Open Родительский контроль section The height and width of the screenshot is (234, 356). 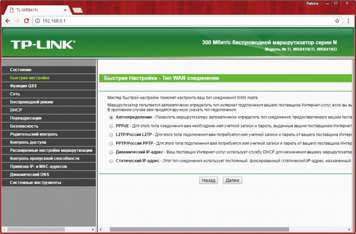[48, 134]
